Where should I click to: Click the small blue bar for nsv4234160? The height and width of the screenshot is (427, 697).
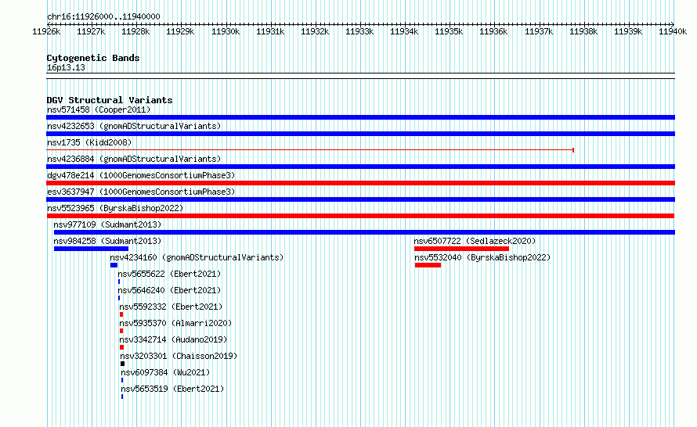114,265
